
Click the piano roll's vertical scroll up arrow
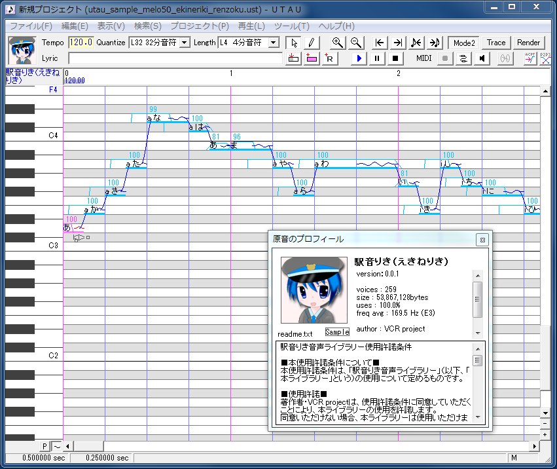click(545, 92)
